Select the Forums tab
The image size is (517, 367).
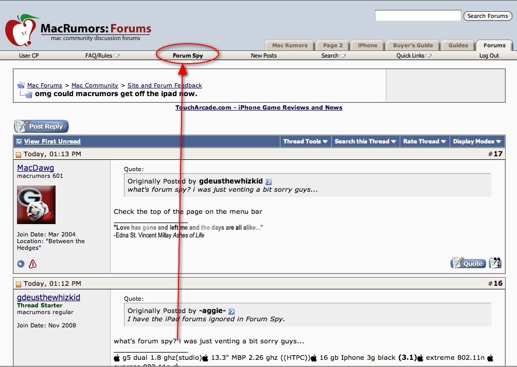pos(494,45)
